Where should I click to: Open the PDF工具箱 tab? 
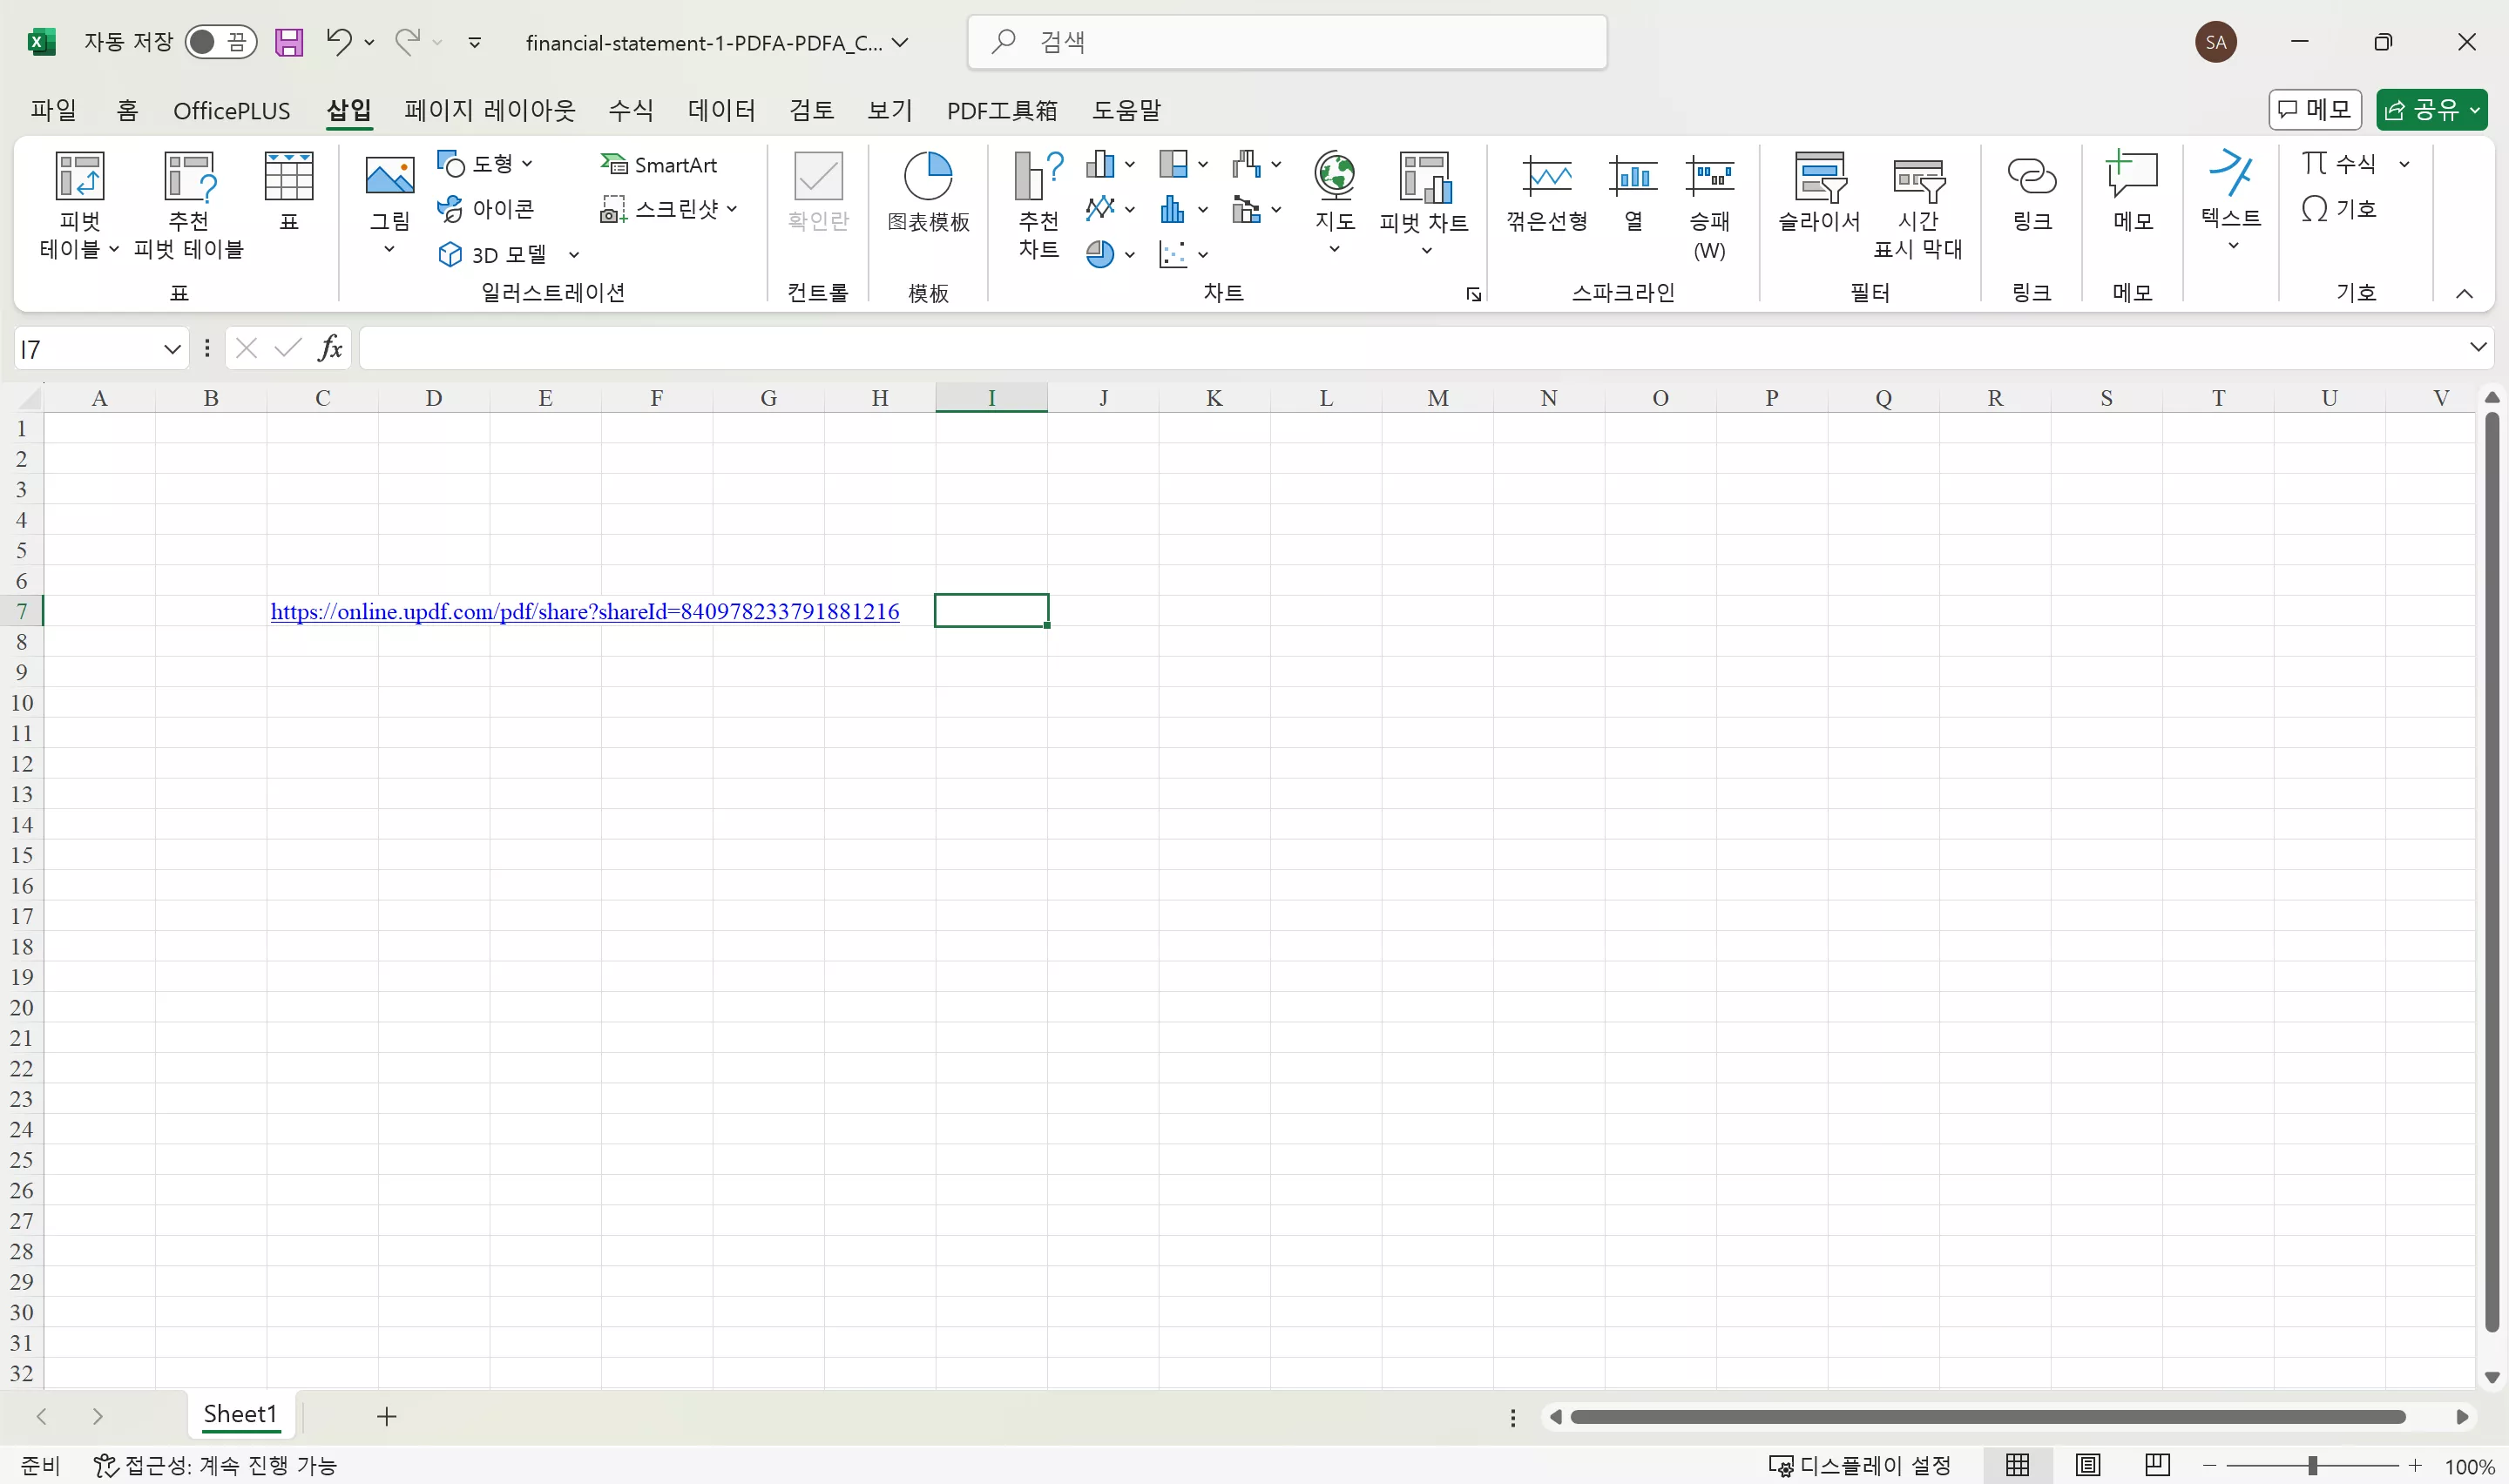1002,110
